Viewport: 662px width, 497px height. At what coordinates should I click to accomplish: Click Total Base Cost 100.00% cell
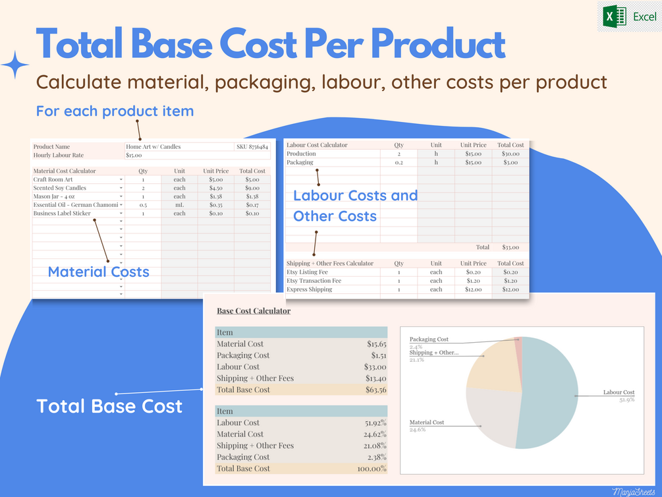tap(372, 468)
